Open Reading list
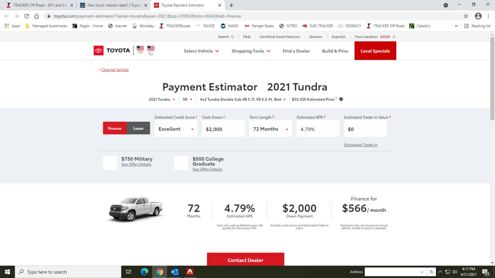 [477, 26]
